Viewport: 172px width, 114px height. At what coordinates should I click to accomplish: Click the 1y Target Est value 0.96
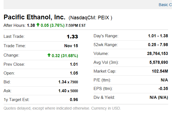click(x=74, y=100)
